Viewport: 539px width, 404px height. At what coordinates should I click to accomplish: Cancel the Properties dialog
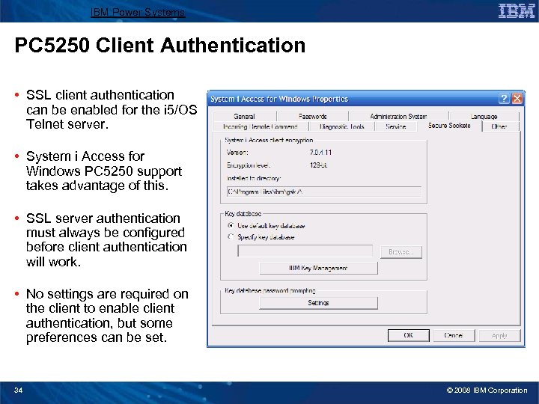454,335
